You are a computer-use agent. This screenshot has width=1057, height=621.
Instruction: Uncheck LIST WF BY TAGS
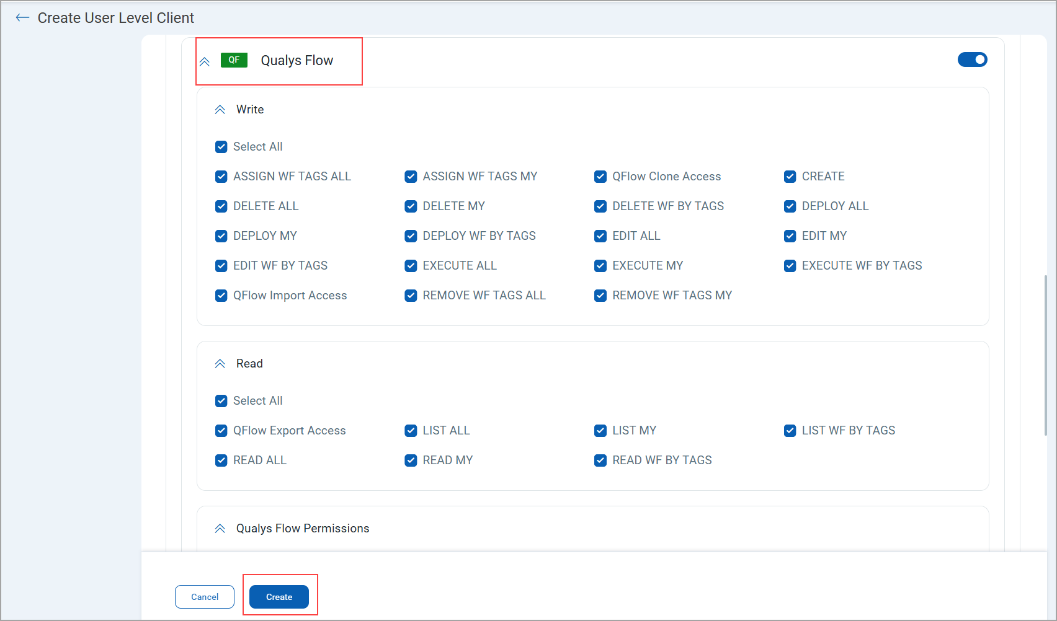pyautogui.click(x=790, y=431)
